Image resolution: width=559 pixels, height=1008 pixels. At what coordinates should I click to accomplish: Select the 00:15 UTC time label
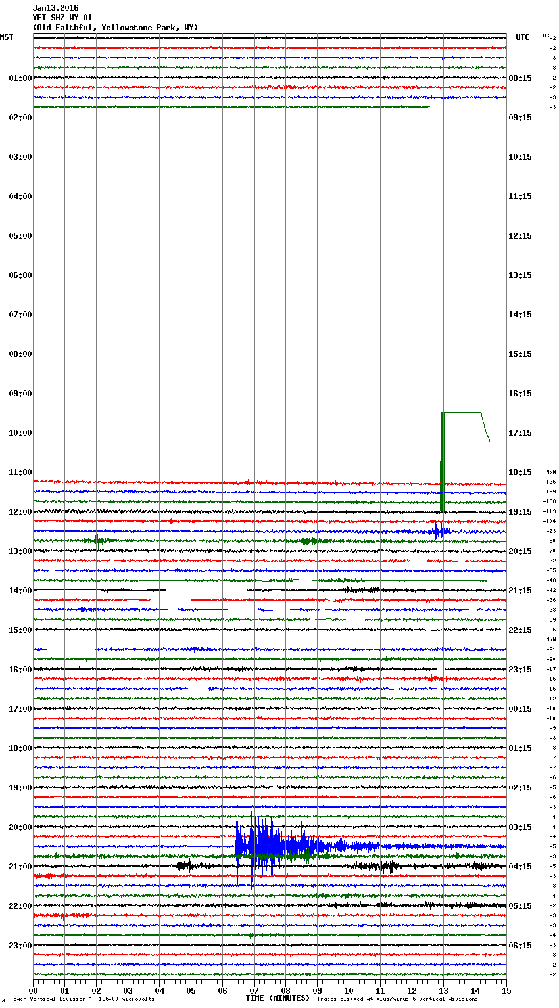[x=520, y=709]
